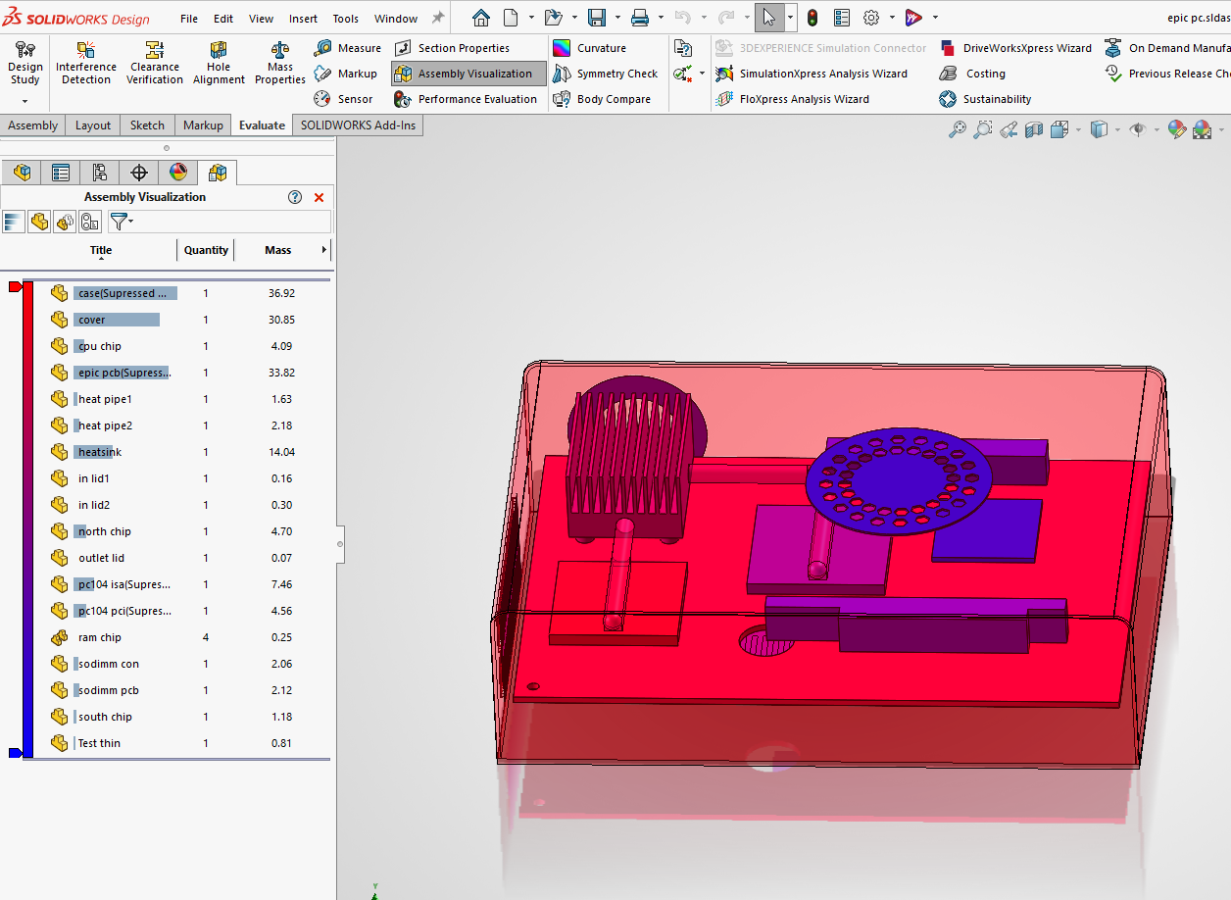Switch to the SOLIDWORKS Add-Ins tab
The height and width of the screenshot is (900, 1231).
point(358,125)
